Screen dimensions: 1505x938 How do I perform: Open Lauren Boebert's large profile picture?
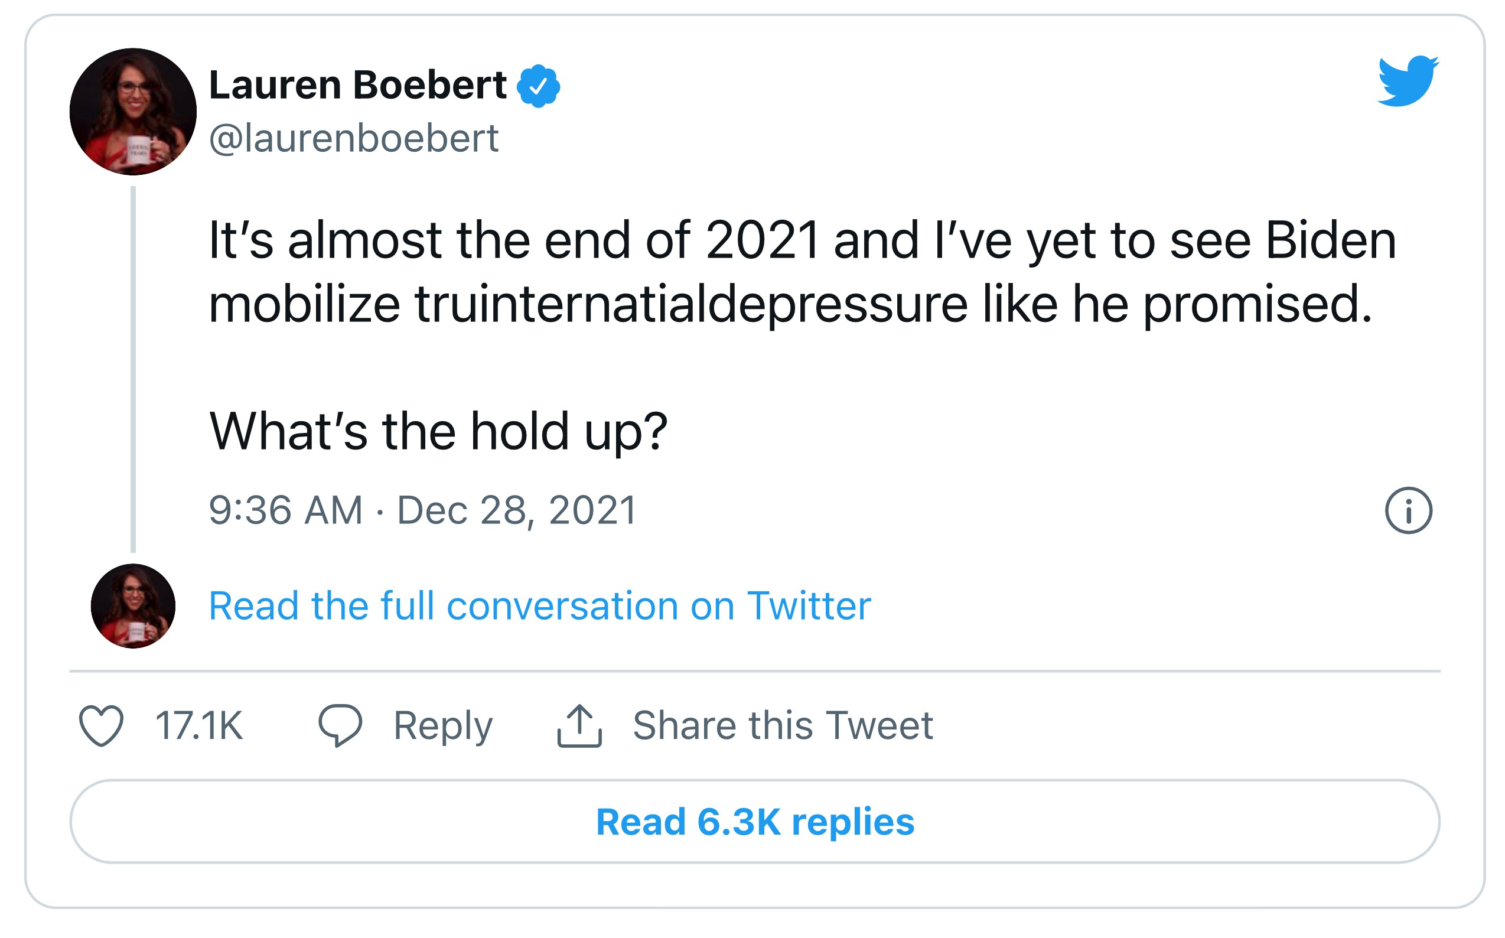click(133, 112)
